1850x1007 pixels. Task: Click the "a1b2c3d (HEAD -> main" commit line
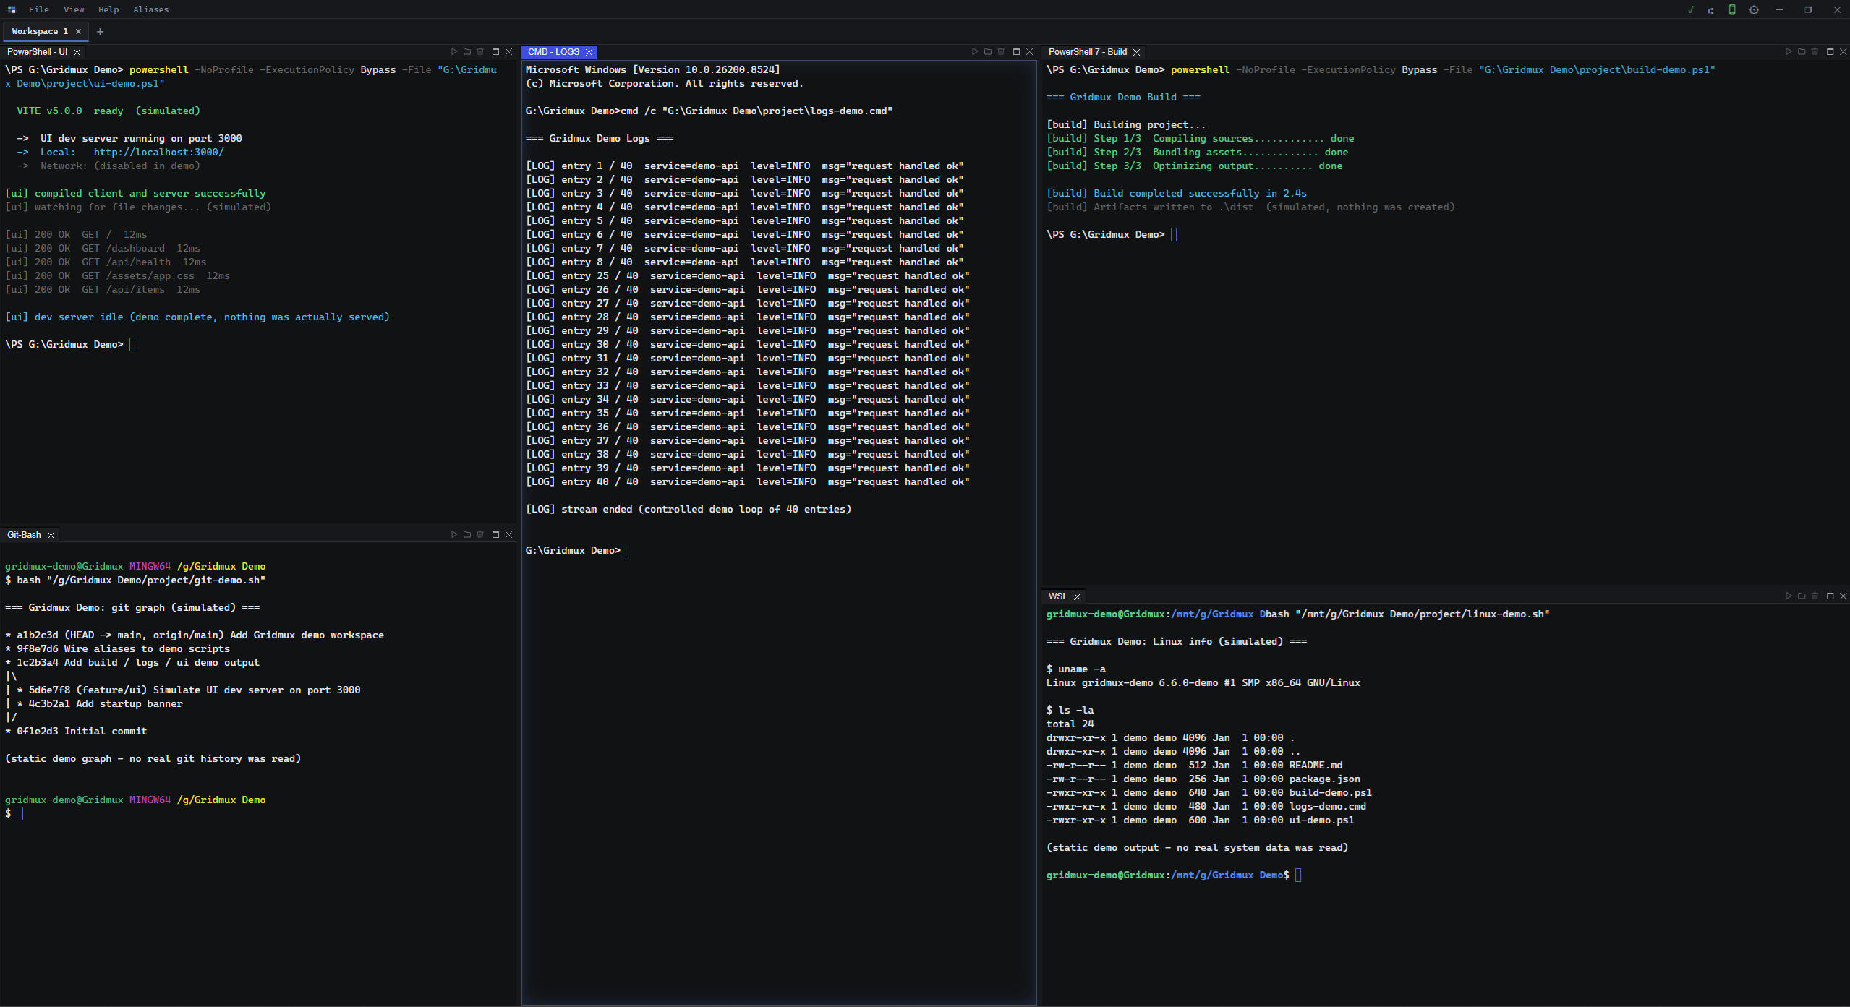coord(195,635)
